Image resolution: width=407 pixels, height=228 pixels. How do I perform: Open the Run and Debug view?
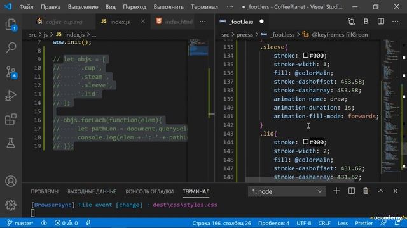click(x=11, y=96)
